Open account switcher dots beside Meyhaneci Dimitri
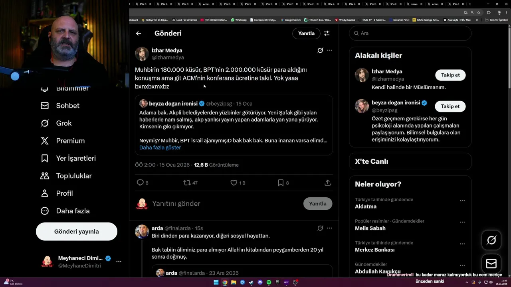Viewport: 511px width, 287px height. tap(119, 262)
